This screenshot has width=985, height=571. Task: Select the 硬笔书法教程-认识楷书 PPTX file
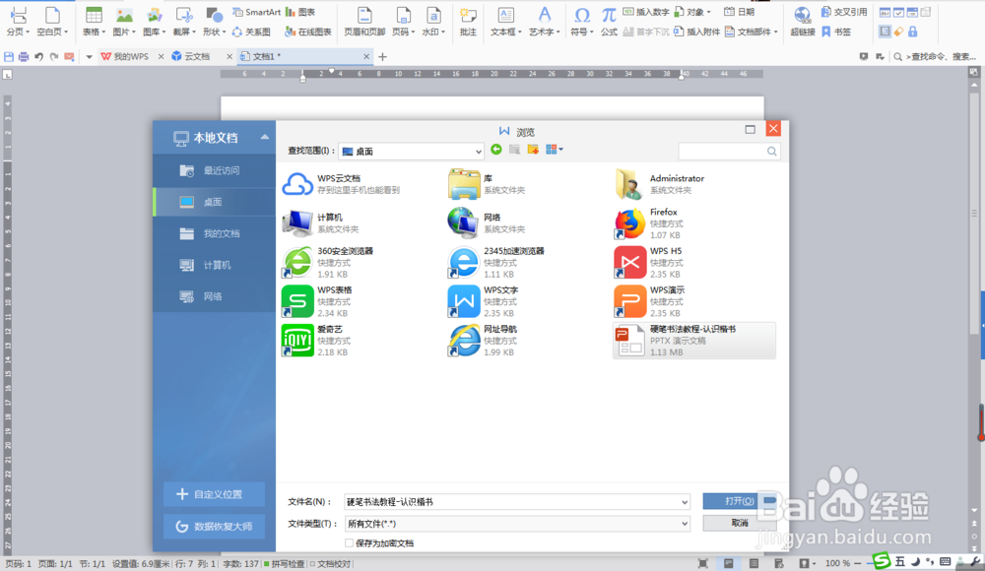click(x=694, y=340)
